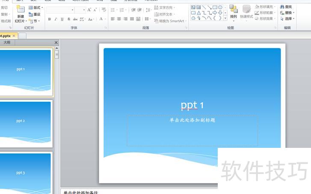Select the oval shape in shapes gallery

tap(220, 7)
